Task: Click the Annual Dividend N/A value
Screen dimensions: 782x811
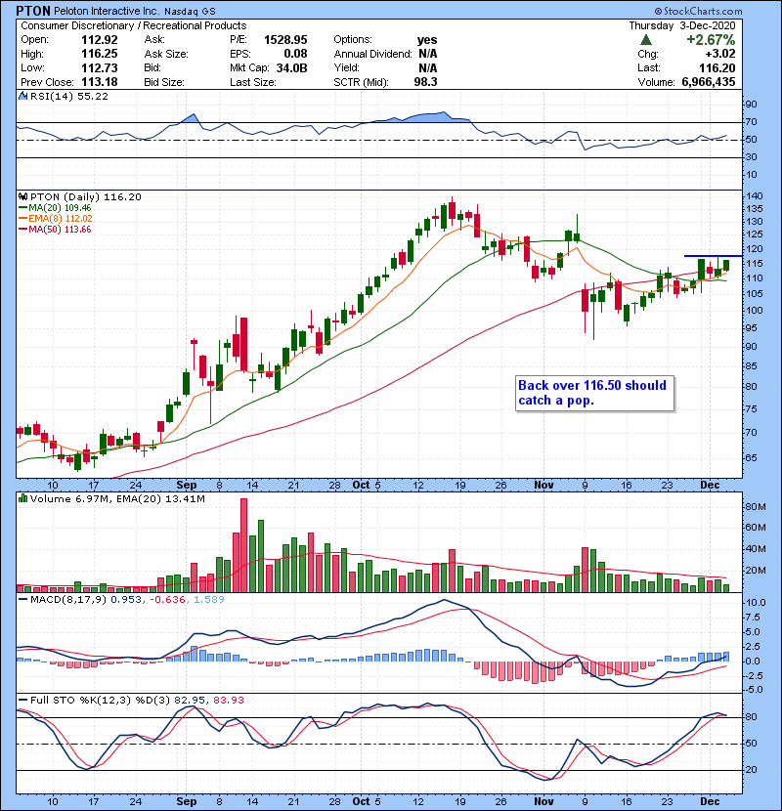Action: 427,54
